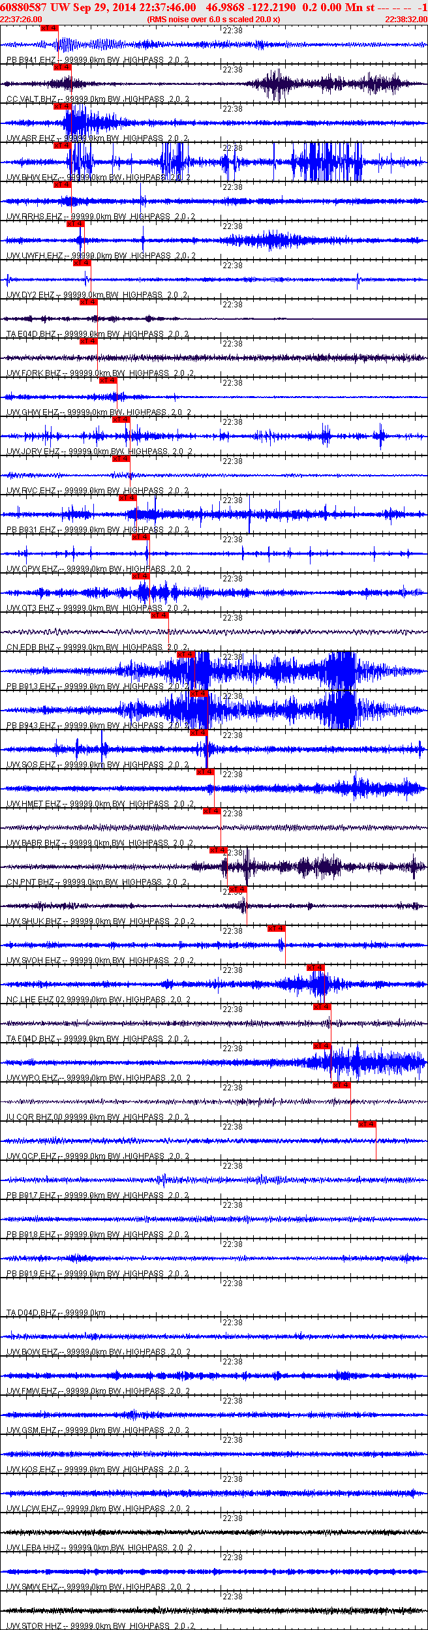This screenshot has width=428, height=1630.
Task: Click the PB.B018.EHZ station label
Action: pos(31,1235)
